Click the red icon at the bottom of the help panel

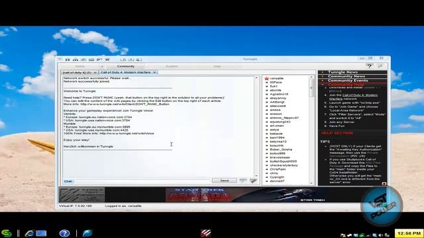point(384,184)
